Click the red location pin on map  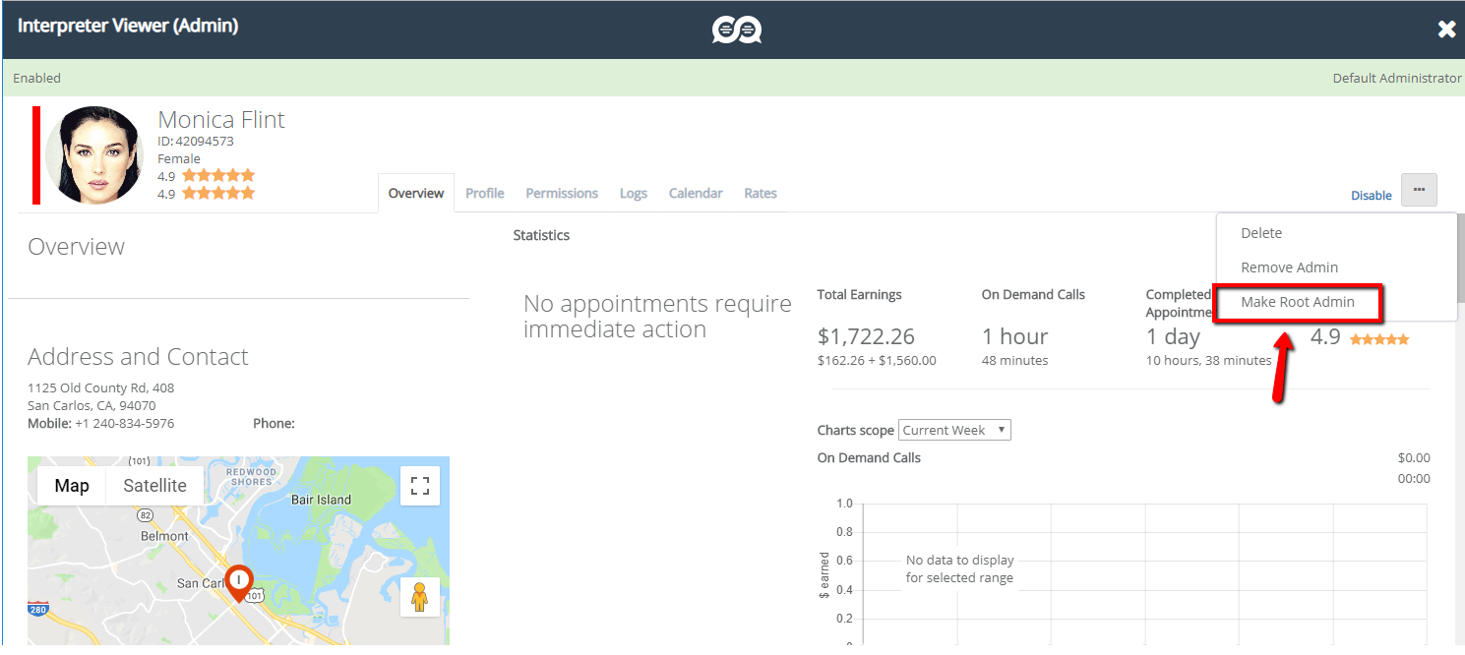(238, 582)
